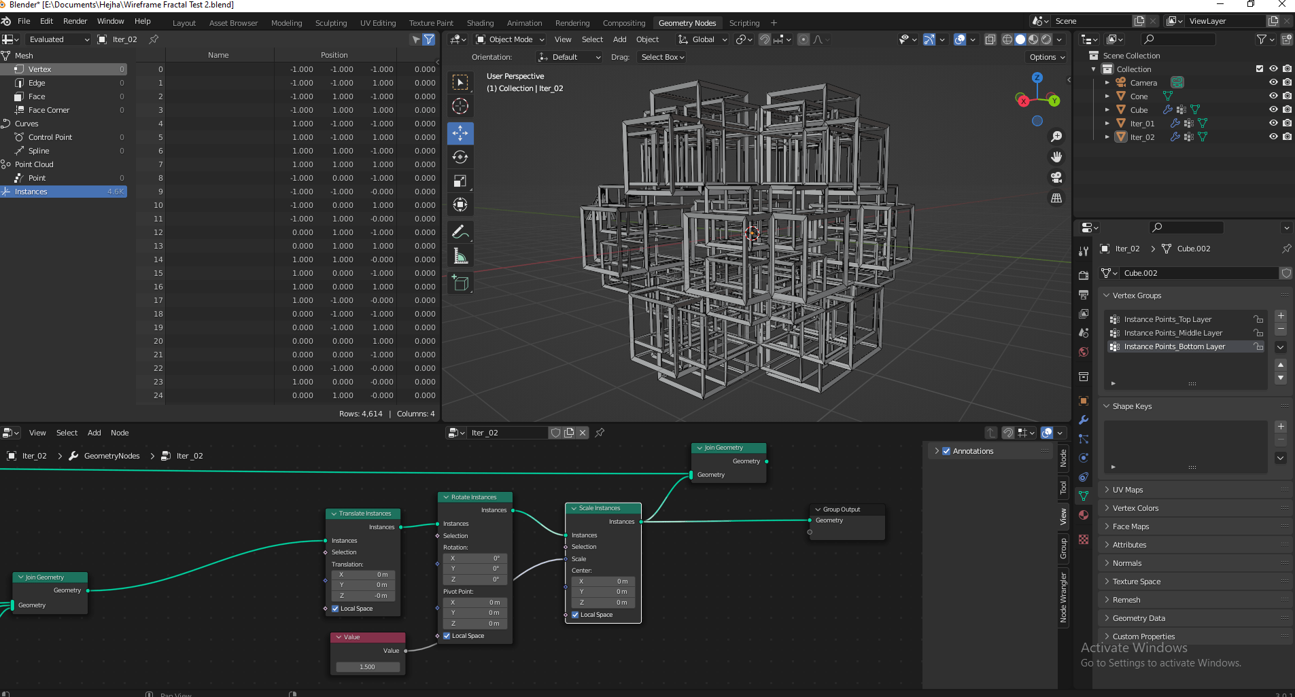Open the Render menu

[75, 21]
